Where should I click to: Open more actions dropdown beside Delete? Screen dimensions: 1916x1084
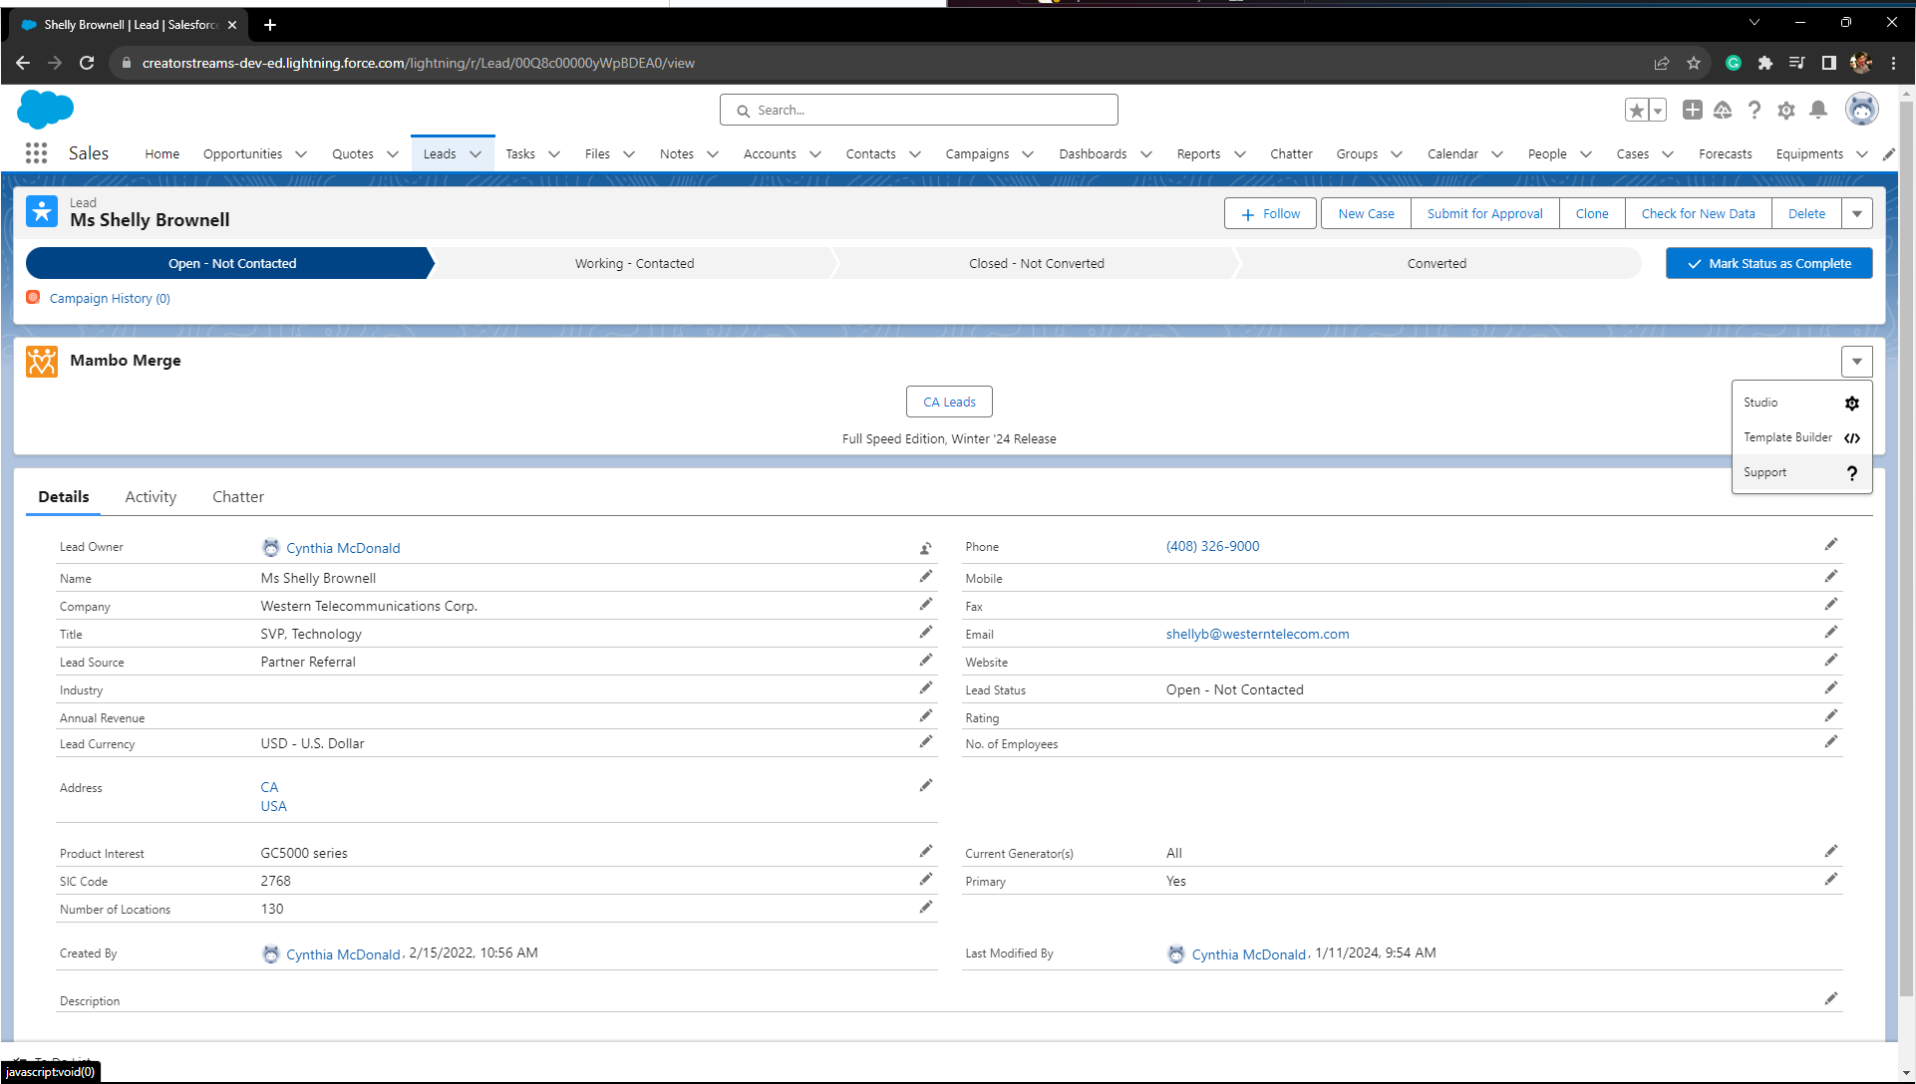pyautogui.click(x=1856, y=213)
